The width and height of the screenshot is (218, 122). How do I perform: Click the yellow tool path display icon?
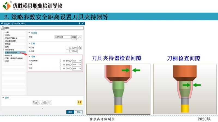(80, 102)
